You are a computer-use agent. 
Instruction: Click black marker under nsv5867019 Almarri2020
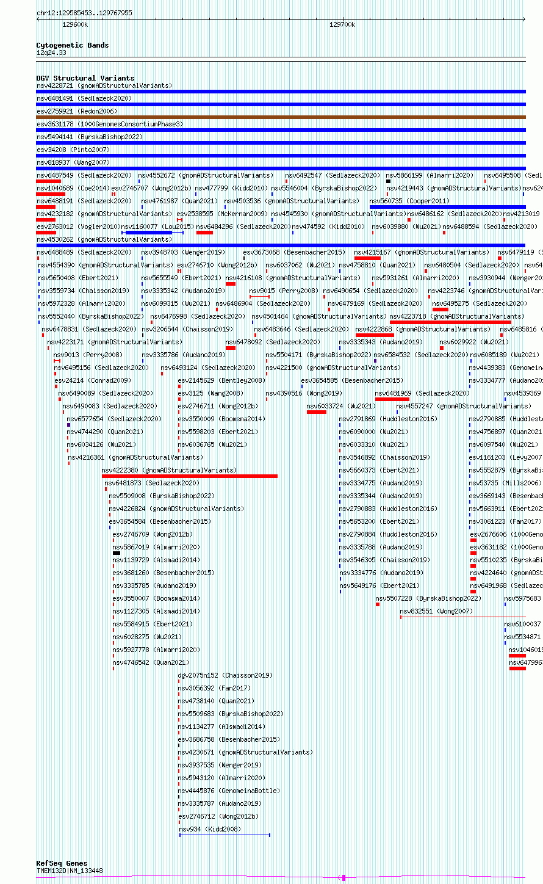(x=117, y=553)
